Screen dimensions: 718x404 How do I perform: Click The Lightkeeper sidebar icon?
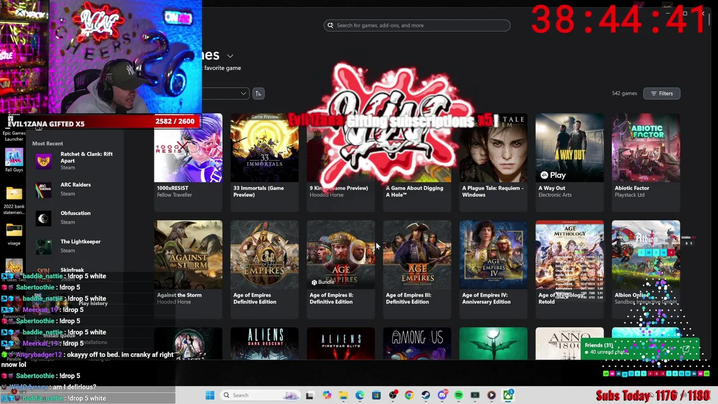point(43,246)
